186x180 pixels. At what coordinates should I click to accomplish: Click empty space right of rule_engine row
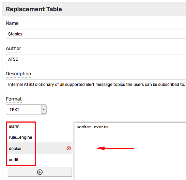[x=53, y=137]
